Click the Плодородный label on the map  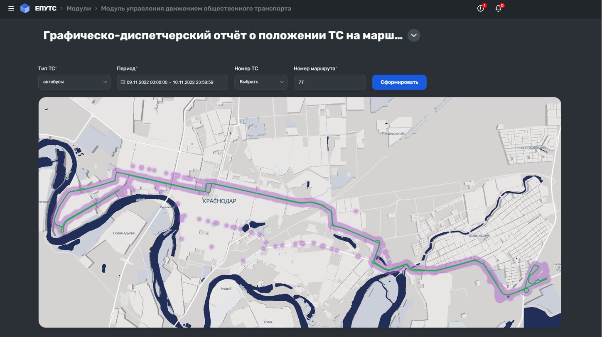click(x=393, y=134)
